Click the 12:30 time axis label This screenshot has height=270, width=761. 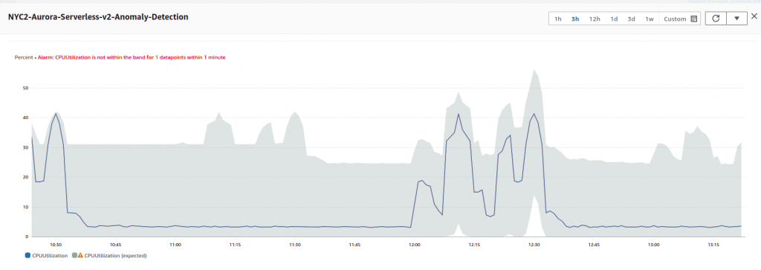534,244
